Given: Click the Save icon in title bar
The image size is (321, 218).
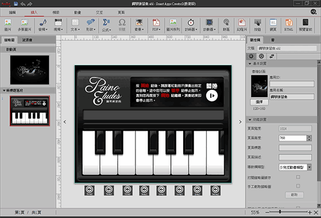Looking at the screenshot, I should [16, 3].
